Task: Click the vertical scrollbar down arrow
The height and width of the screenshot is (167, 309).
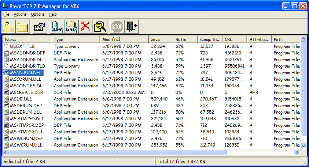Action: (303, 146)
